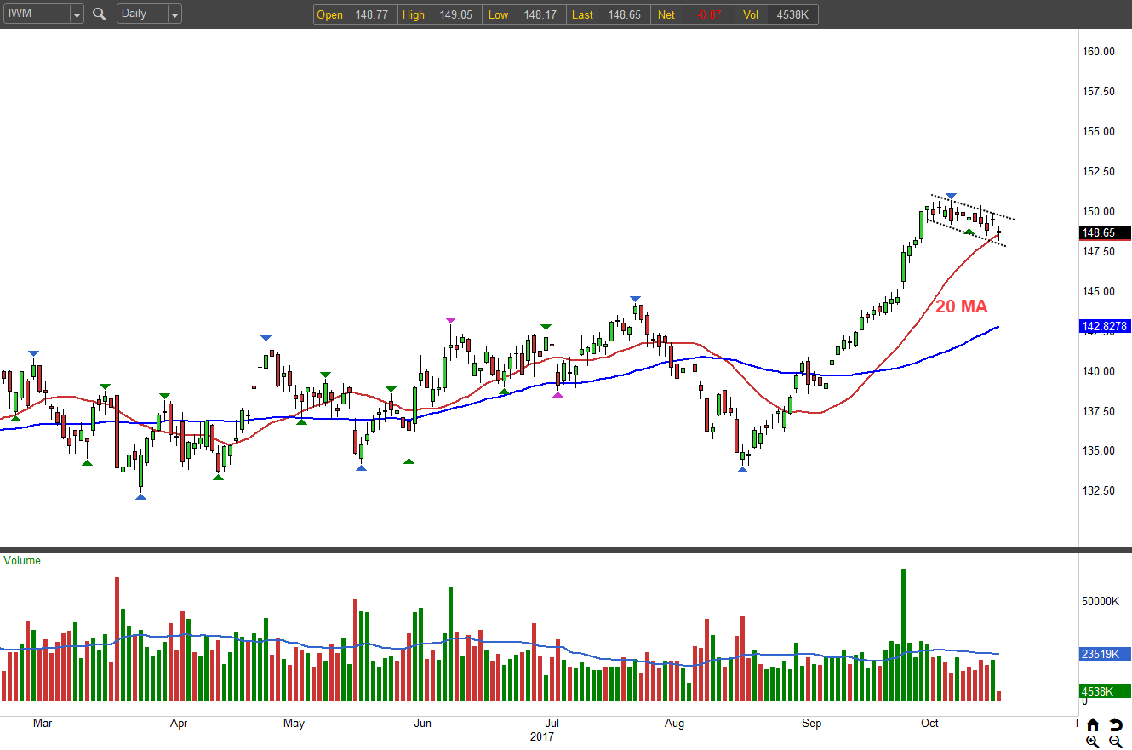Click the blue 23519K volume average tag
Image resolution: width=1132 pixels, height=750 pixels.
[1105, 654]
